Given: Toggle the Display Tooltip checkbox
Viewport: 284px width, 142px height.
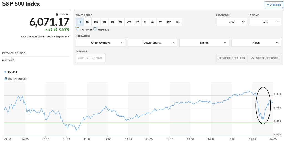Looking at the screenshot, I should 6,79.
